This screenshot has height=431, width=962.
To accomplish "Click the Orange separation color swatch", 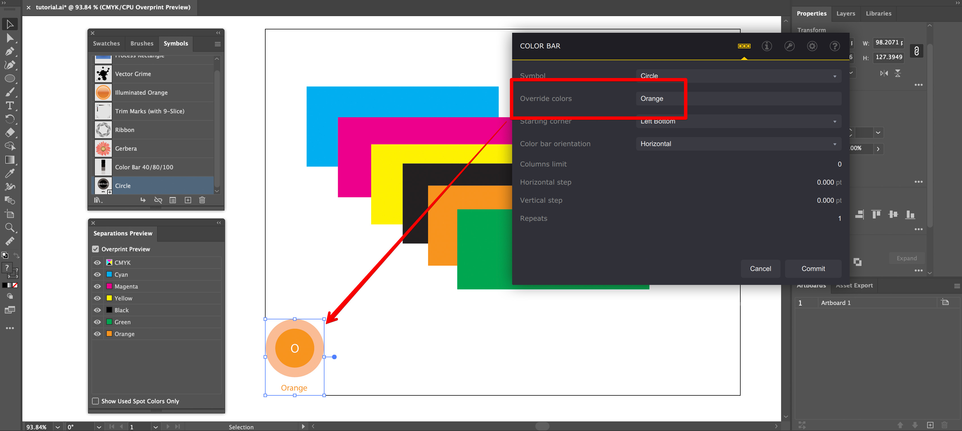I will [x=109, y=334].
